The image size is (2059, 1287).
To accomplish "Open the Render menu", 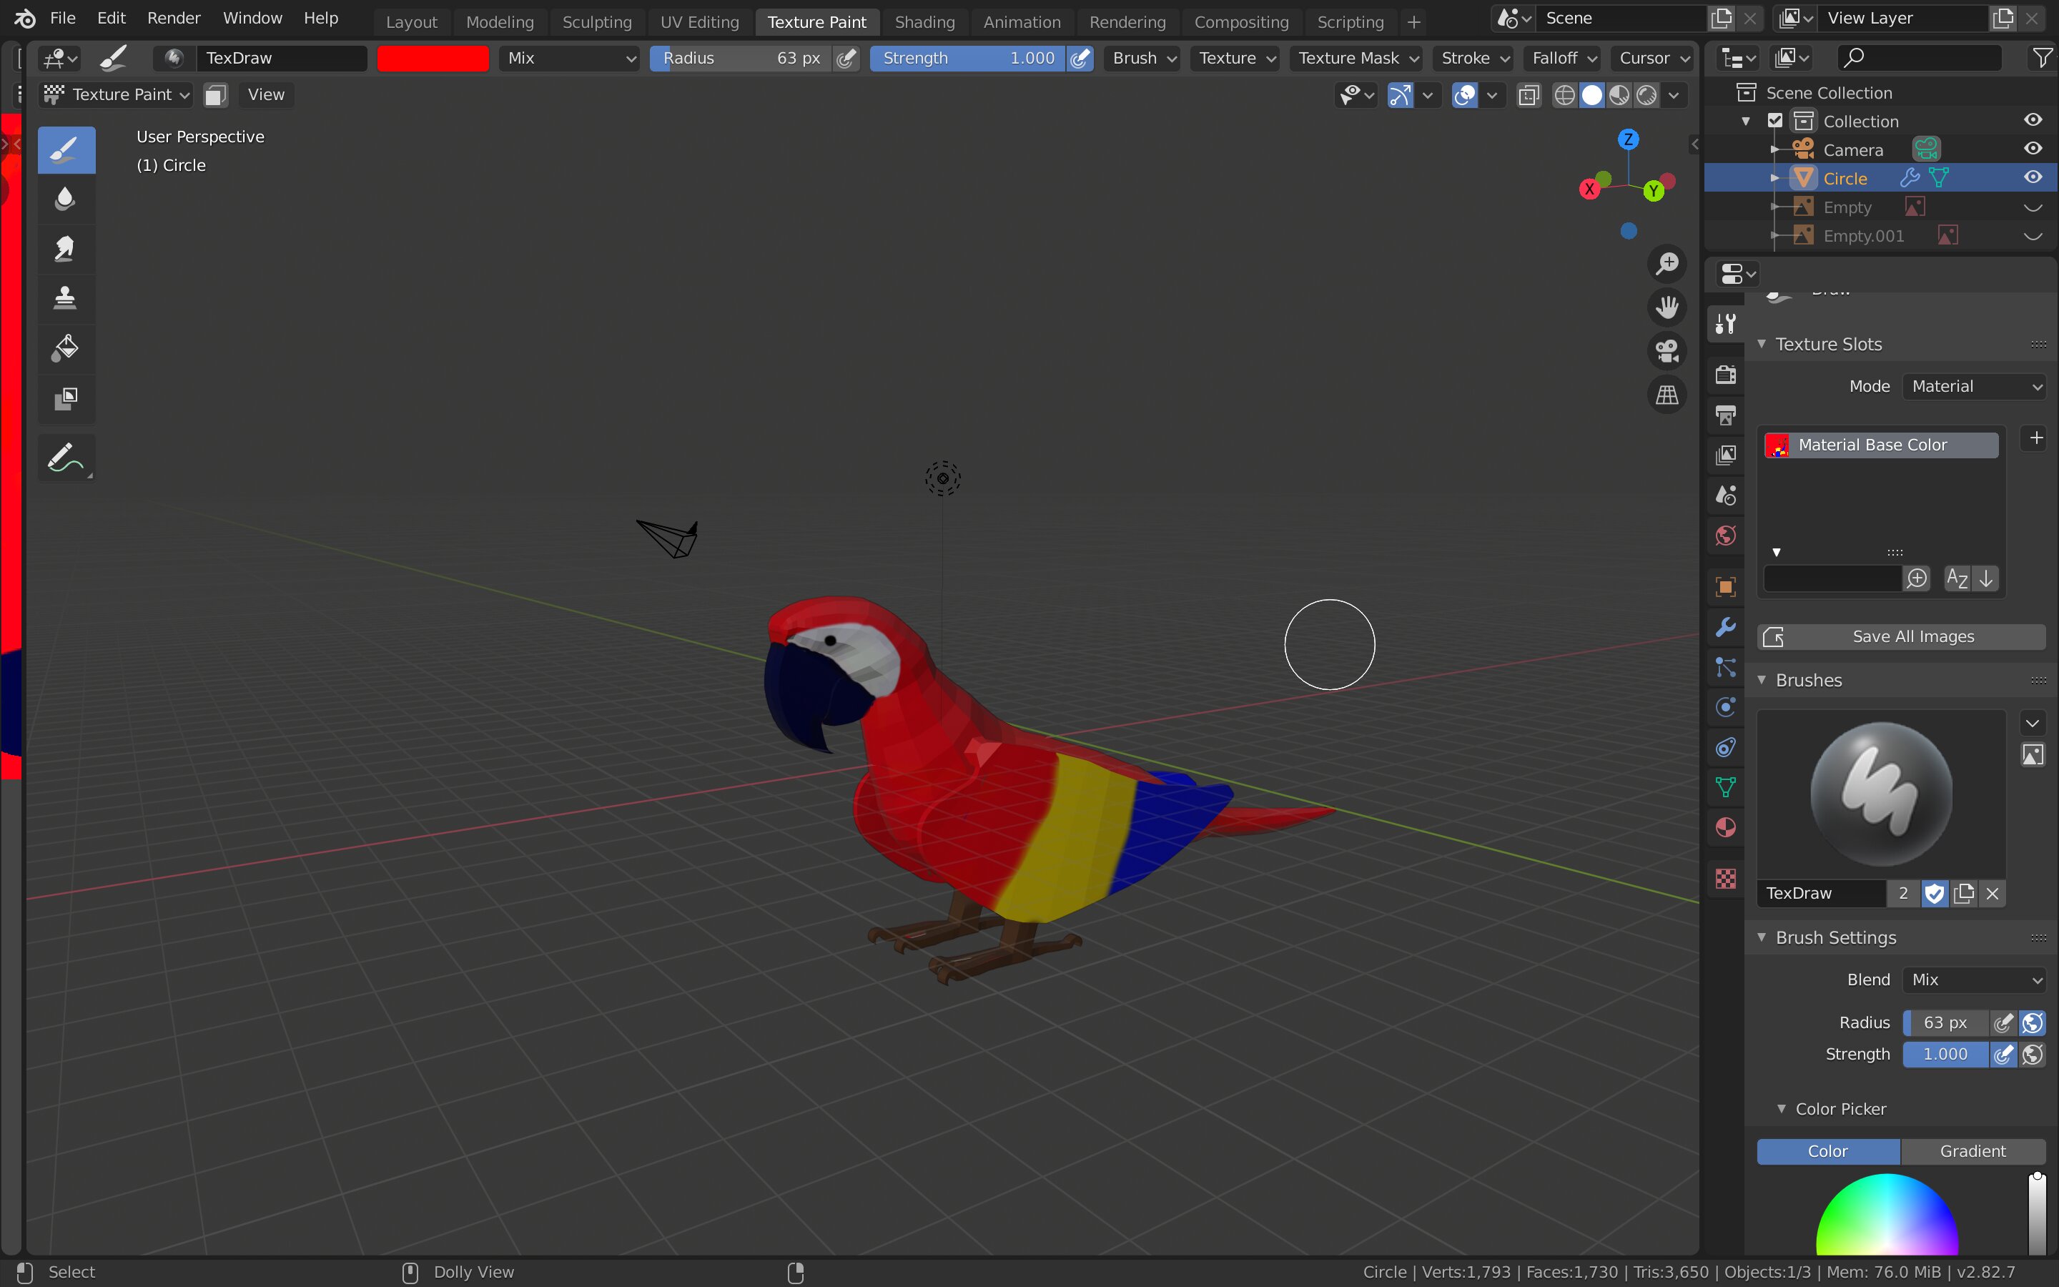I will click(x=174, y=18).
